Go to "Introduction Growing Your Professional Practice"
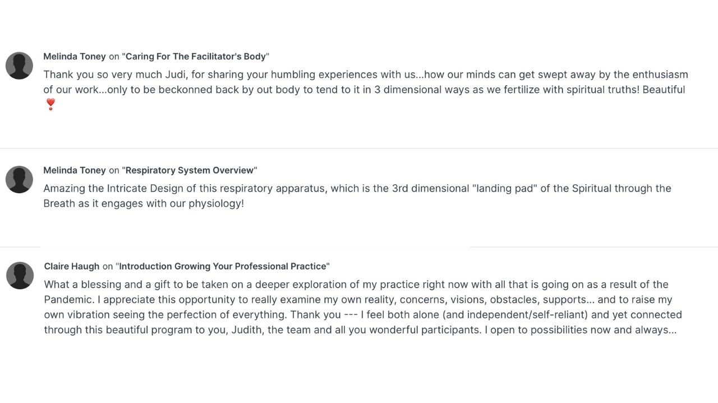The width and height of the screenshot is (718, 403). click(223, 266)
